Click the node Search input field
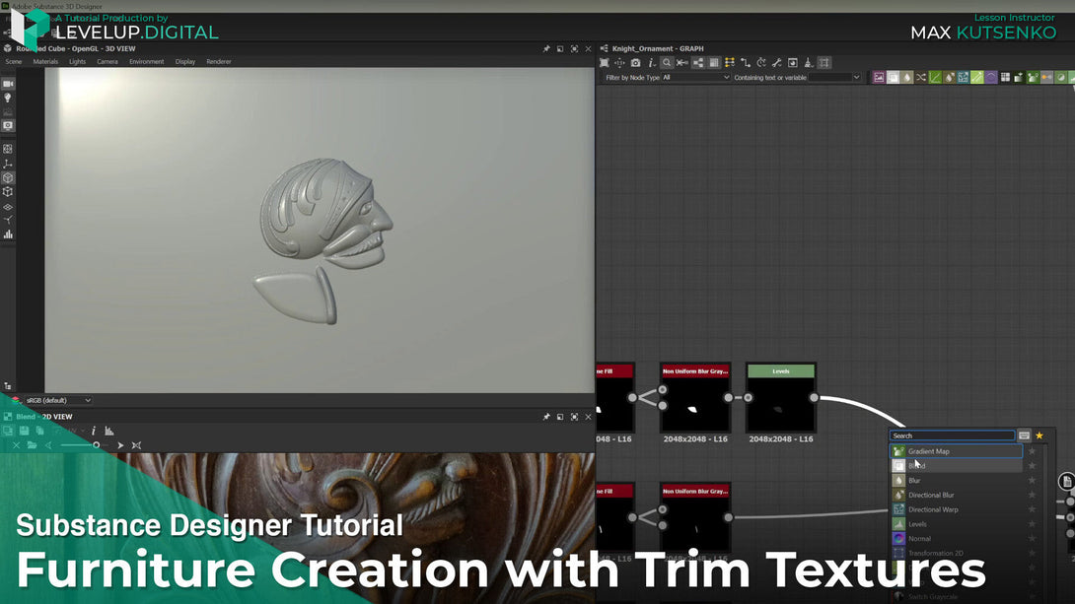 tap(952, 436)
